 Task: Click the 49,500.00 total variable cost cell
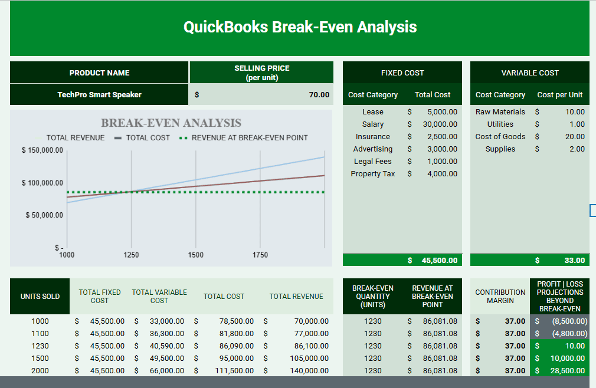(159, 359)
